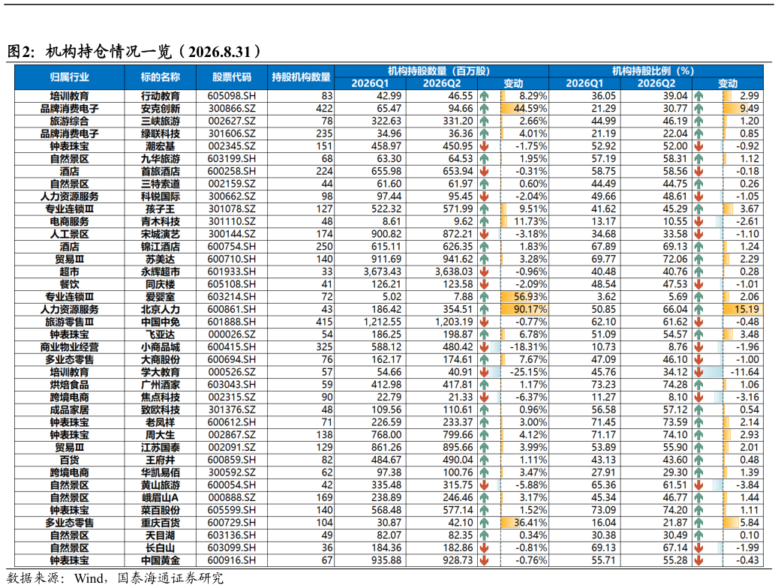Click the down arrow beside the -0.43 value

(x=698, y=561)
